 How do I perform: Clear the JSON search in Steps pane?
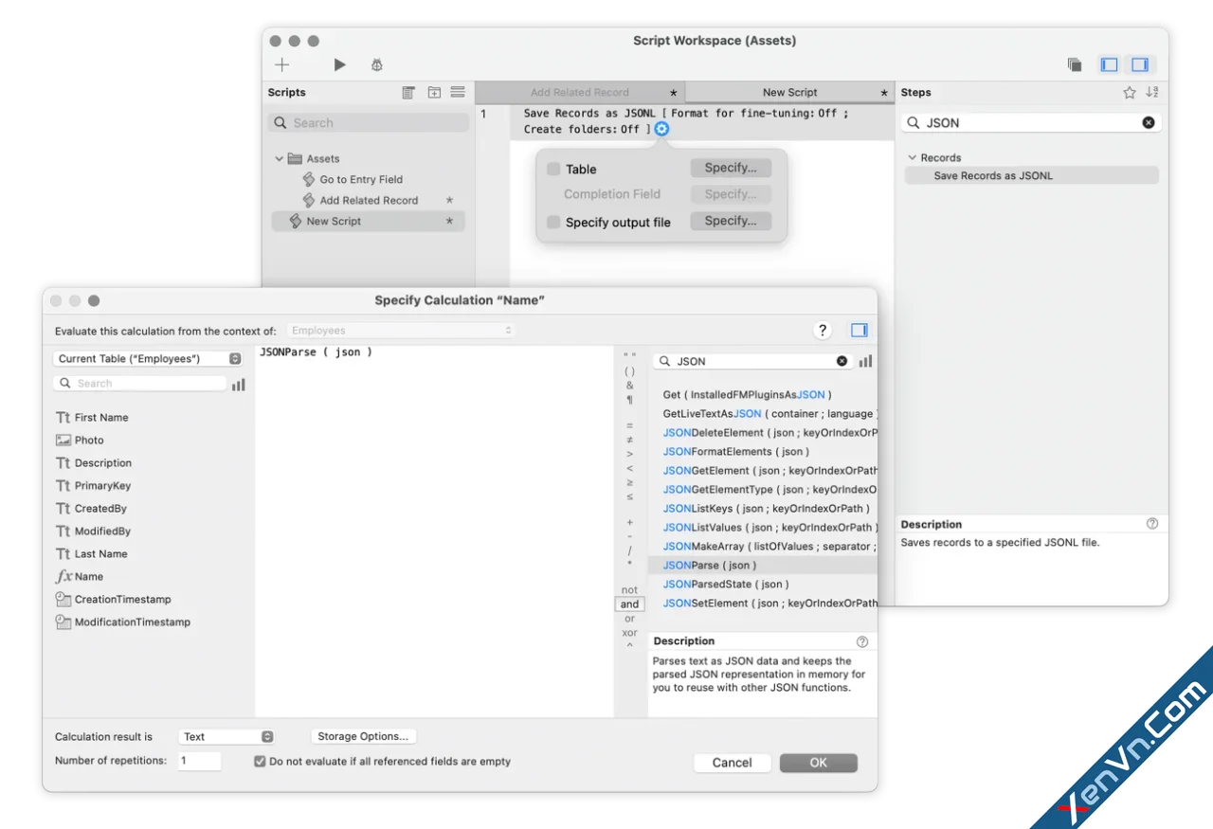coord(1149,122)
